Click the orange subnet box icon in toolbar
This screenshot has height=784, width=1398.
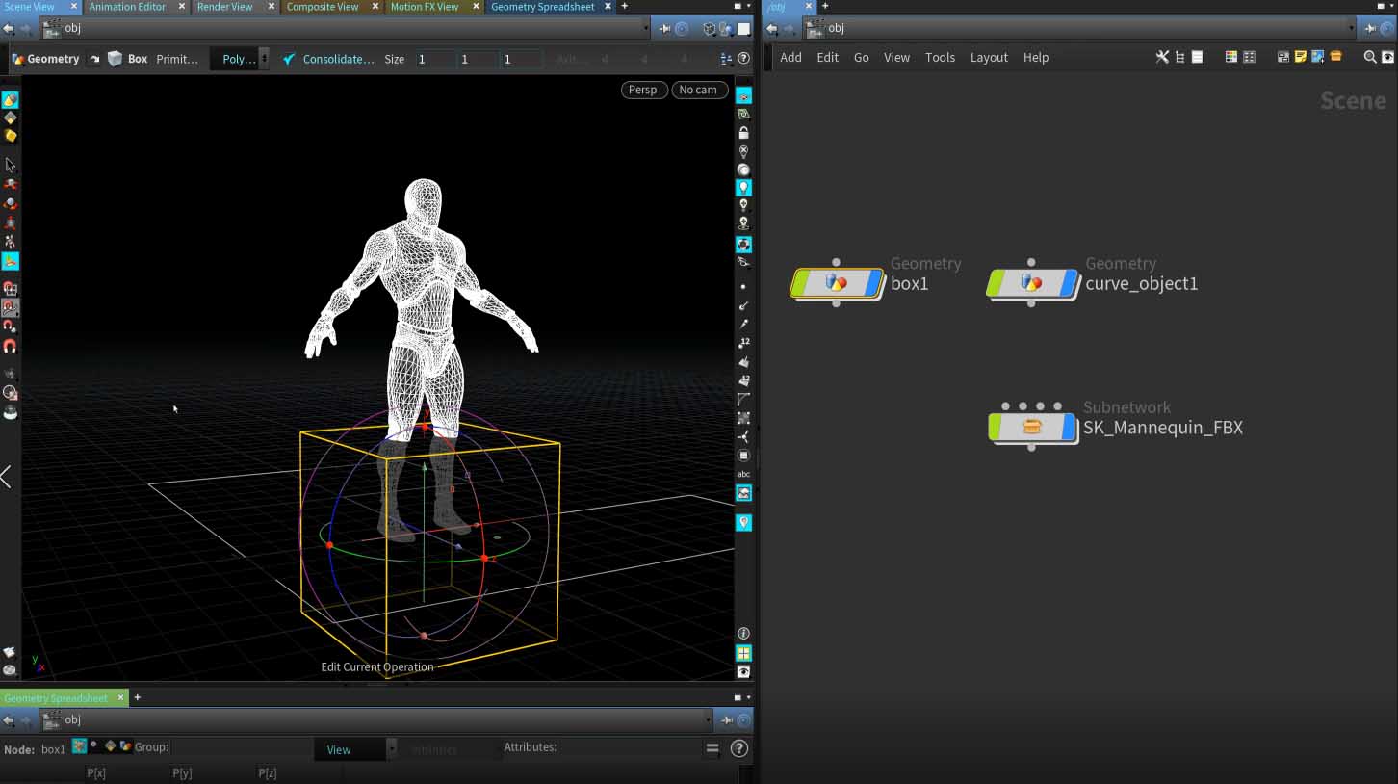click(1335, 57)
